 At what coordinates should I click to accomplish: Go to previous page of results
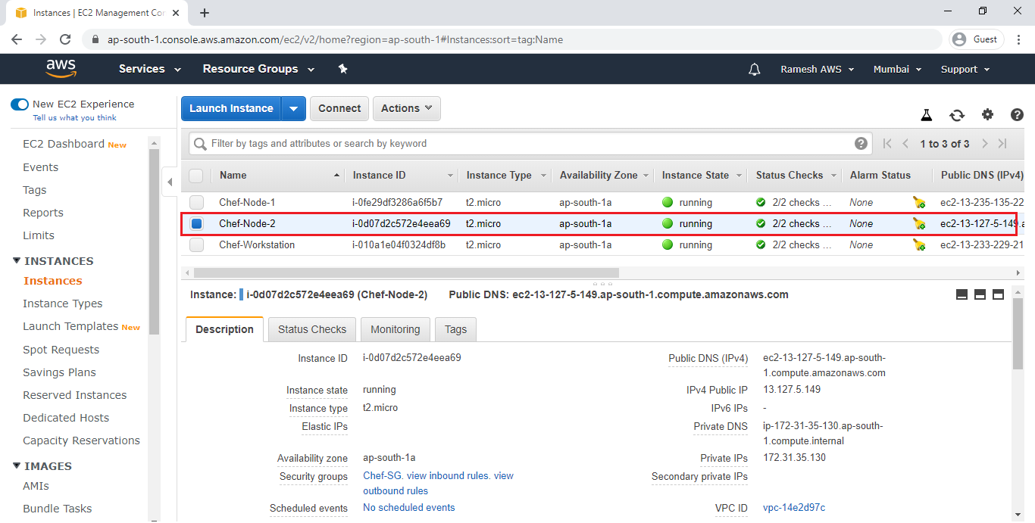pos(905,144)
